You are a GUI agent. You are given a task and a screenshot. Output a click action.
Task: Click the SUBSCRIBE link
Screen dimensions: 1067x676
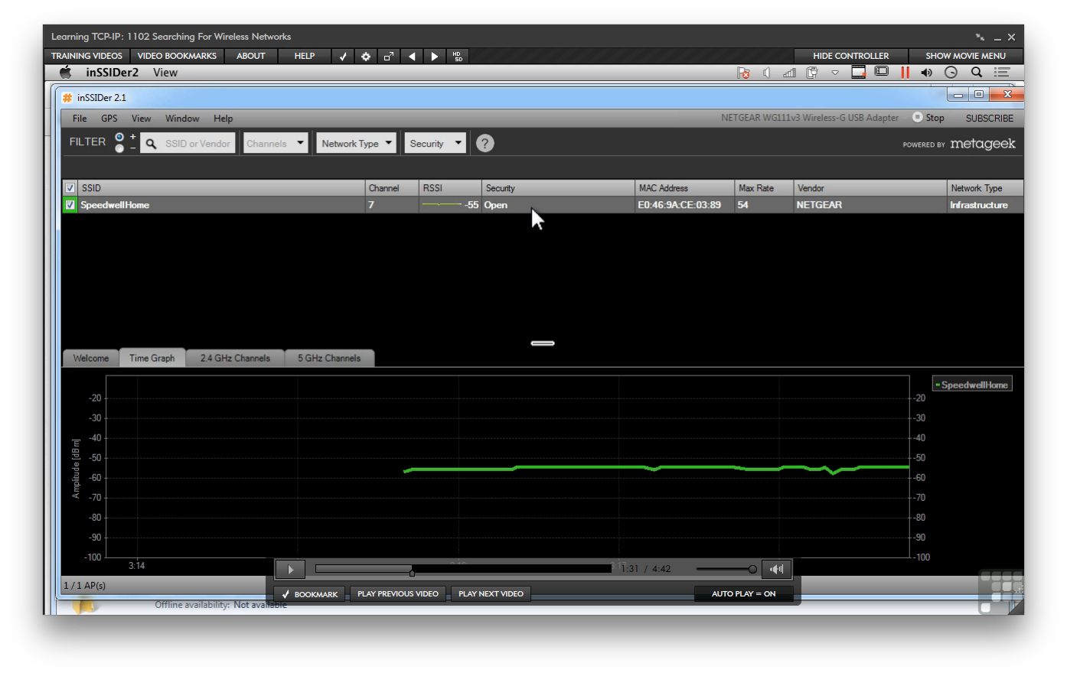(989, 119)
